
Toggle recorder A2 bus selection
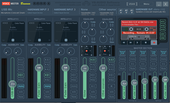click(x=163, y=25)
